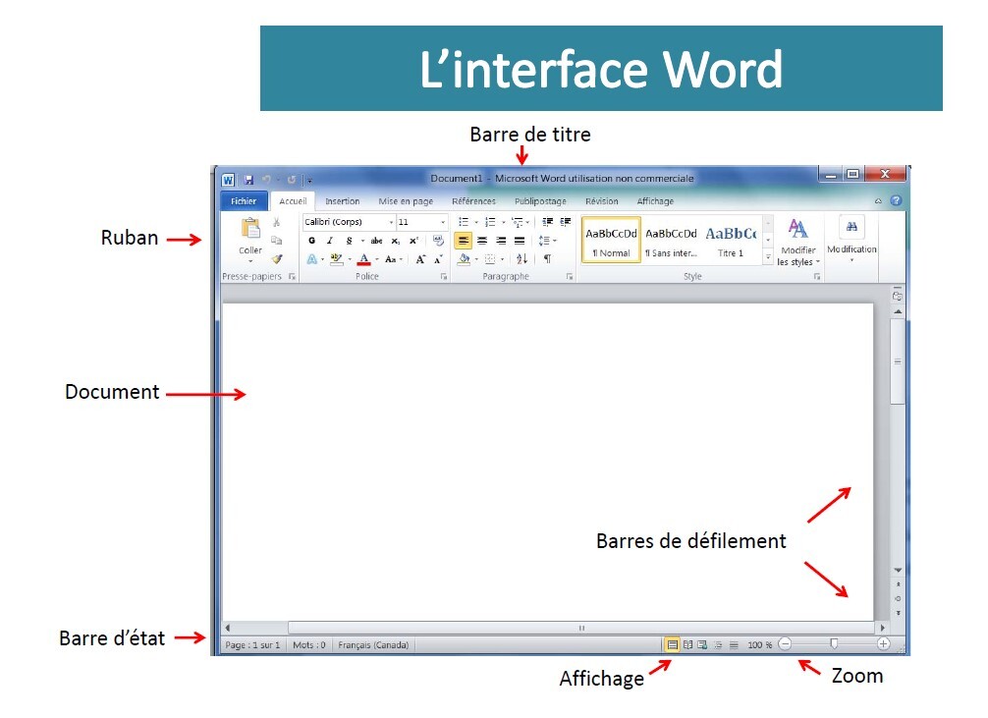Shrink the font with the small A icon
This screenshot has width=988, height=718.
pyautogui.click(x=438, y=259)
